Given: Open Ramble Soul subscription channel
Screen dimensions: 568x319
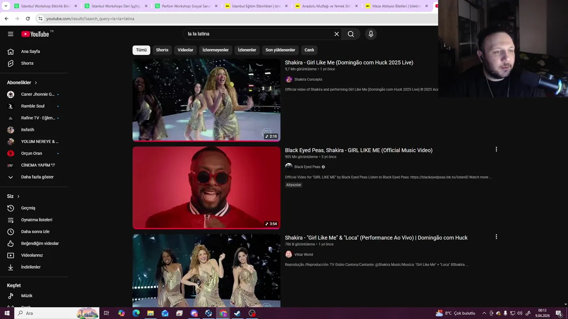Looking at the screenshot, I should coord(34,106).
